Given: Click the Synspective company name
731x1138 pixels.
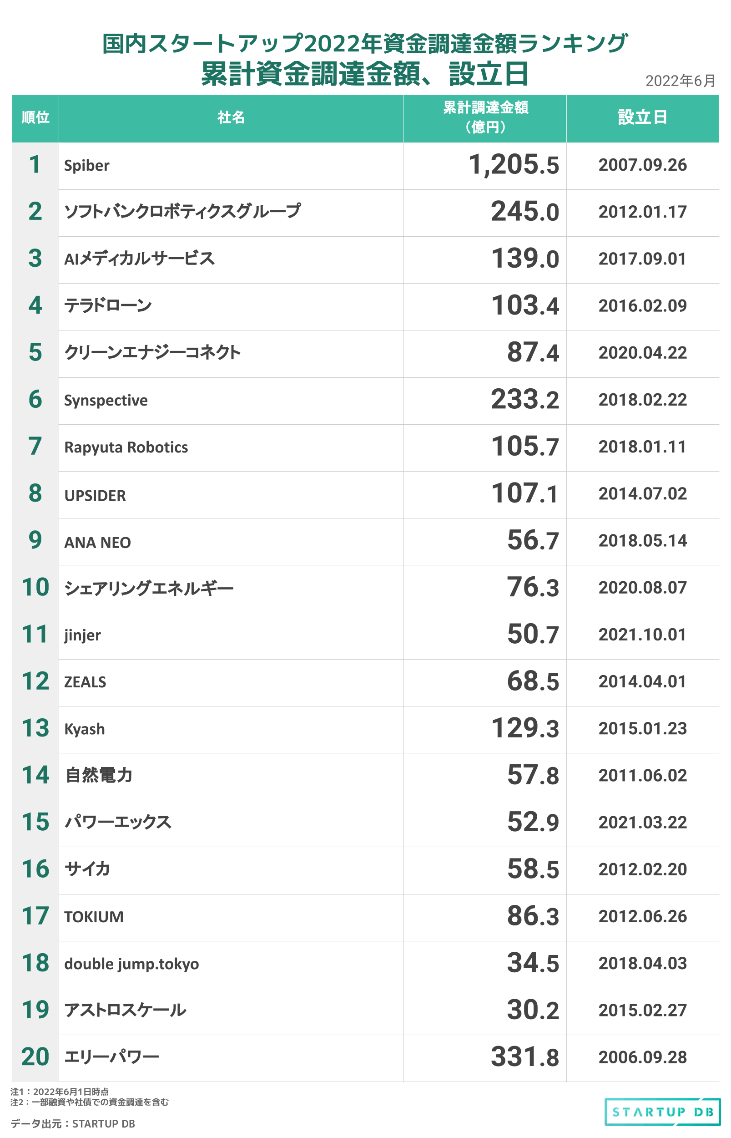Looking at the screenshot, I should (x=106, y=401).
